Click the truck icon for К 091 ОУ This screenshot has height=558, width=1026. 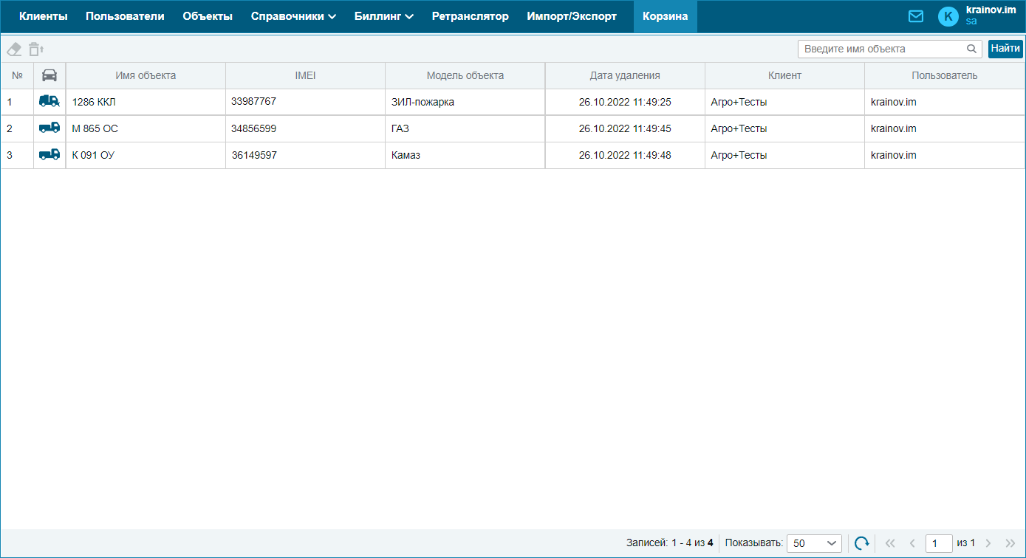pyautogui.click(x=49, y=155)
